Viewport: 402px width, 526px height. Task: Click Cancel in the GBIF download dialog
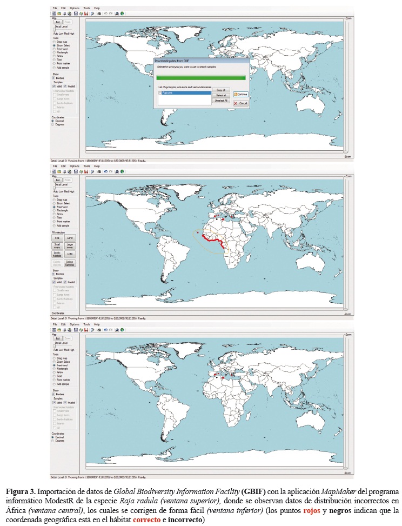pos(240,103)
